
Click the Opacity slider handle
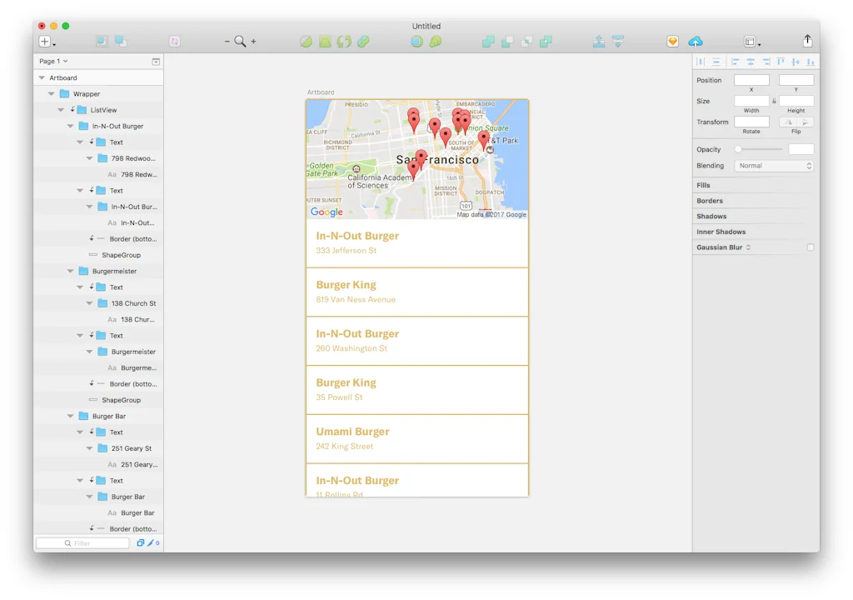[x=738, y=149]
